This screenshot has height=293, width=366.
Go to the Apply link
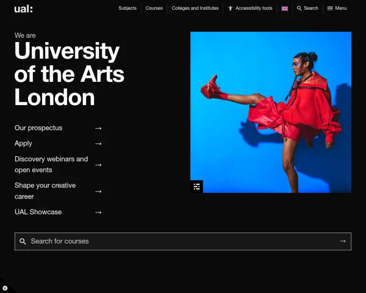23,143
